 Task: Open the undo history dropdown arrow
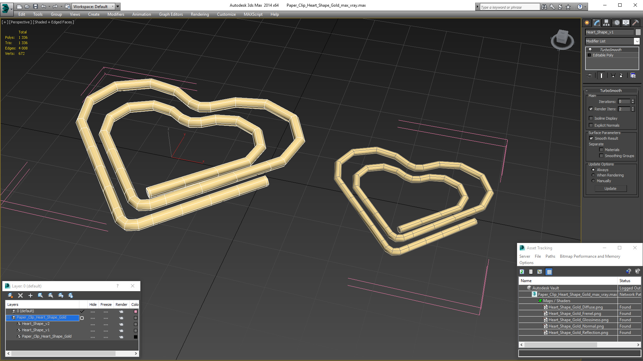pos(49,6)
